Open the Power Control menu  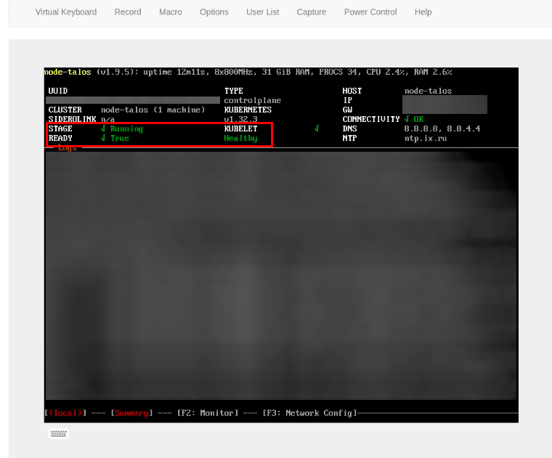tap(370, 12)
